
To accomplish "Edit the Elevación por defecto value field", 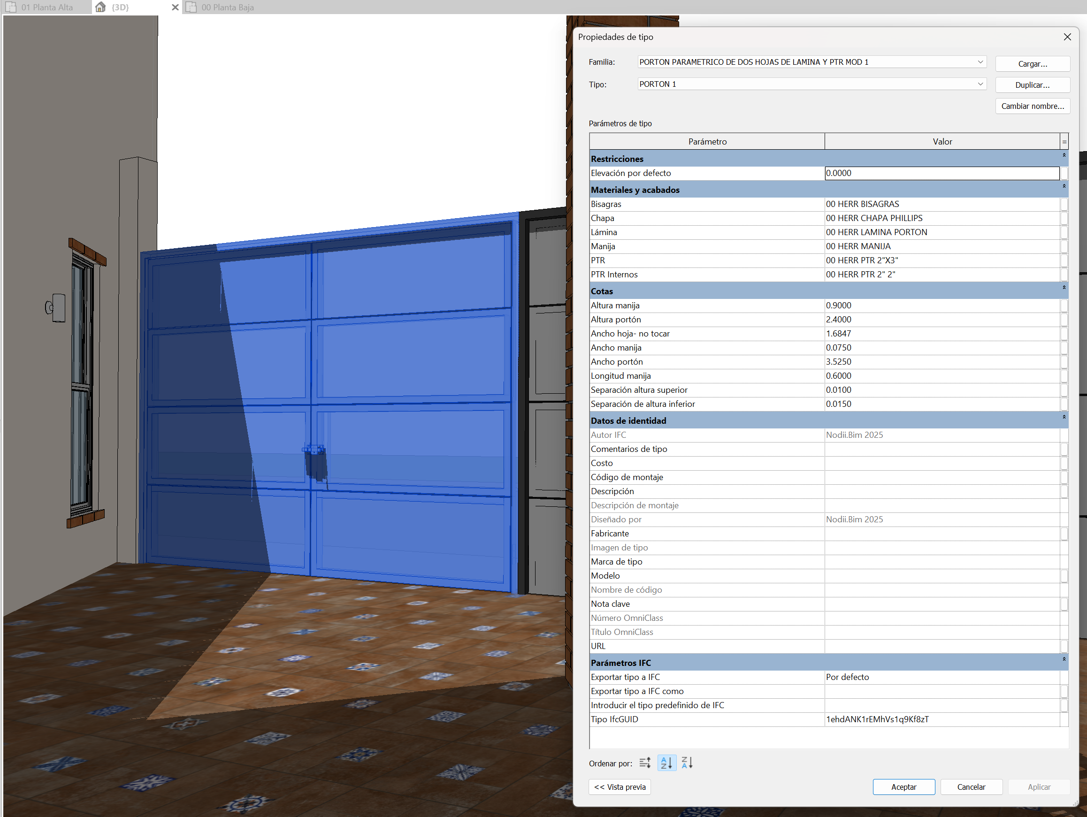I will click(942, 173).
